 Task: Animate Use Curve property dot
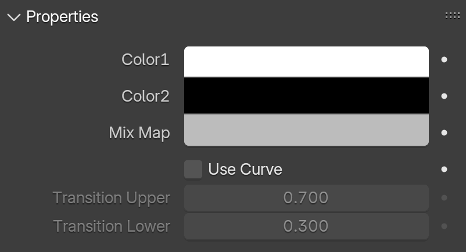[x=444, y=169]
